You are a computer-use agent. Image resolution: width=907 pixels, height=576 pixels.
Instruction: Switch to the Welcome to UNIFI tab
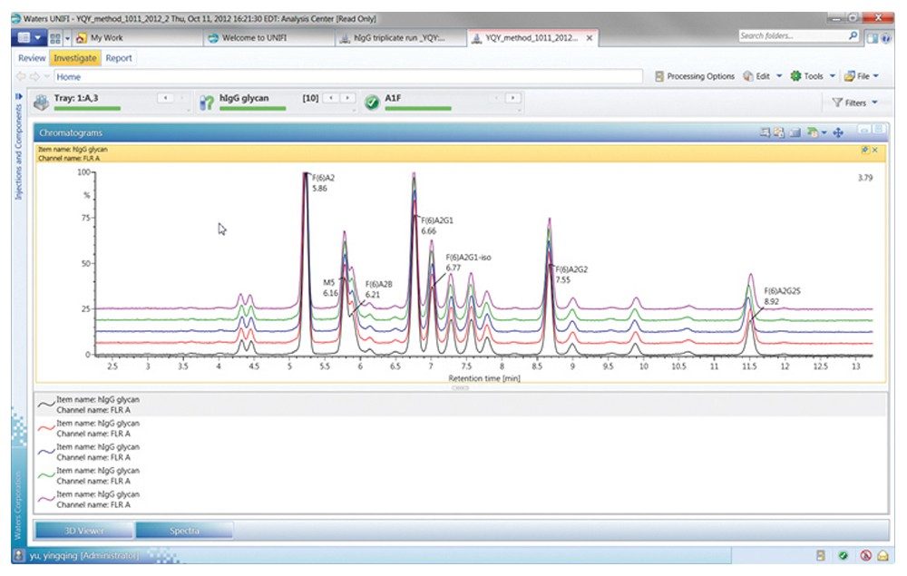(269, 38)
